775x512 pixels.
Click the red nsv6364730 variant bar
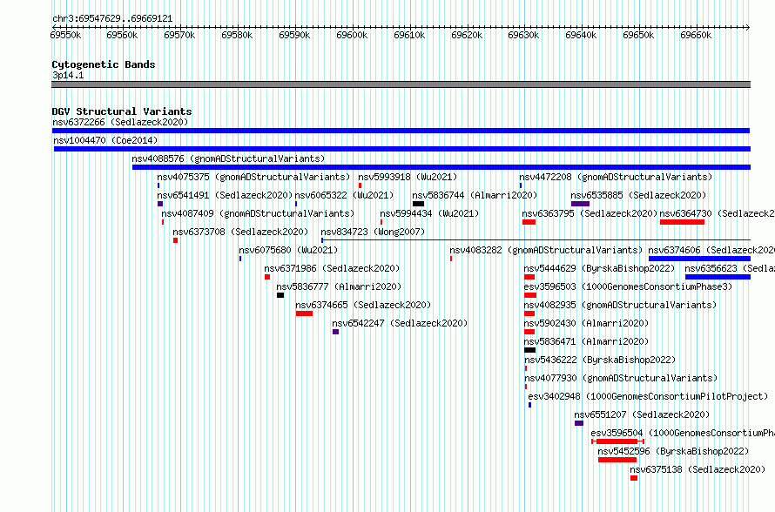[x=682, y=222]
